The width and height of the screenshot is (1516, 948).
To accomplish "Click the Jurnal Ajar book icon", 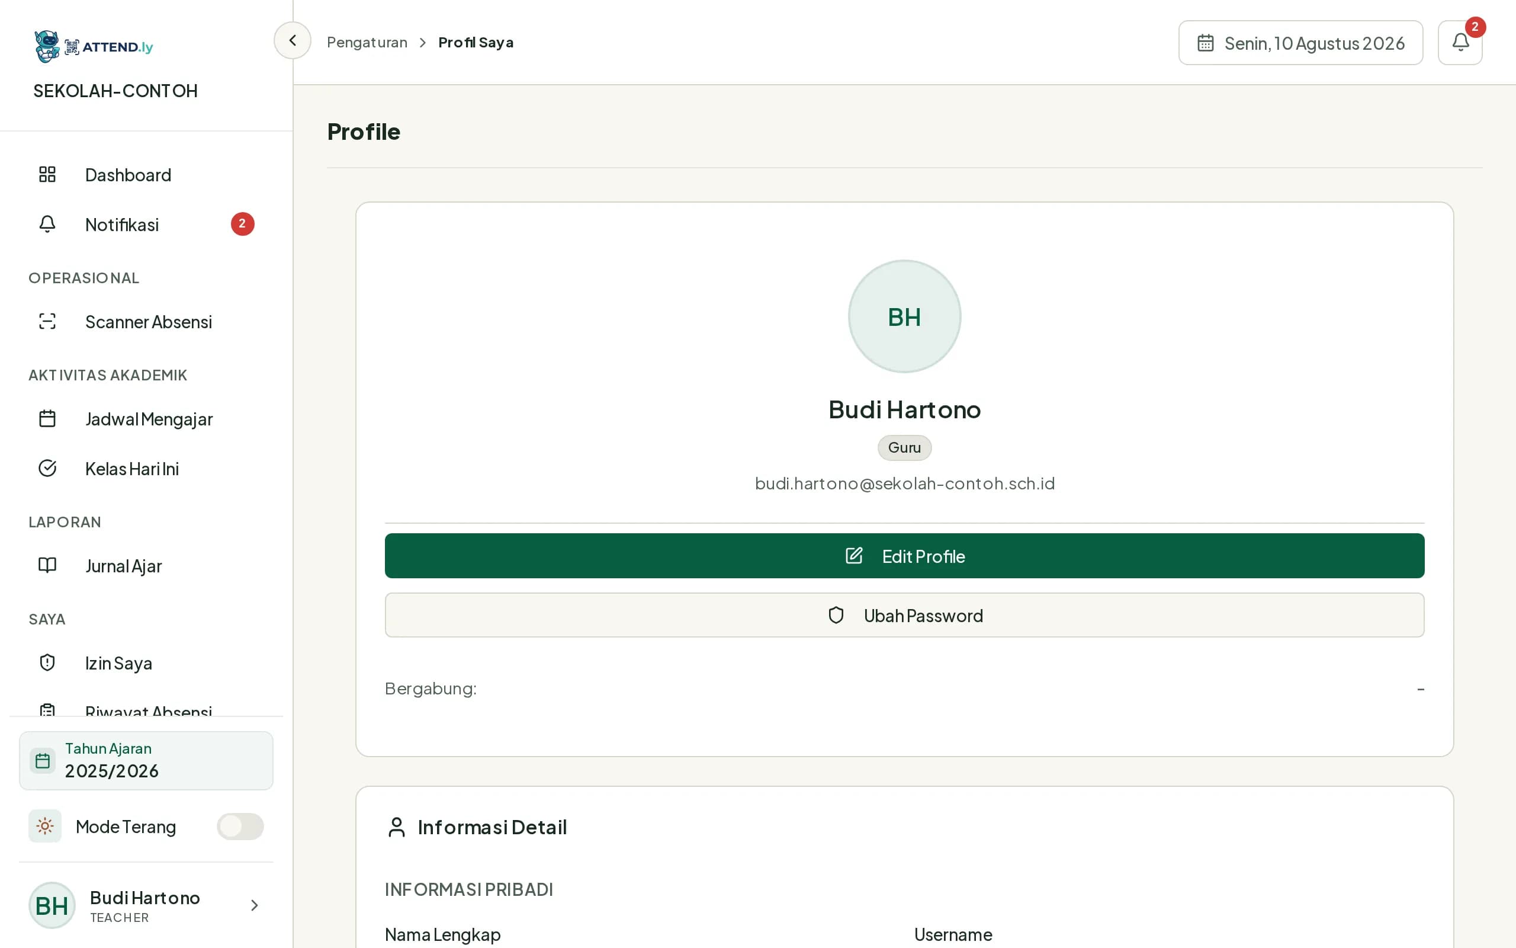I will point(47,565).
